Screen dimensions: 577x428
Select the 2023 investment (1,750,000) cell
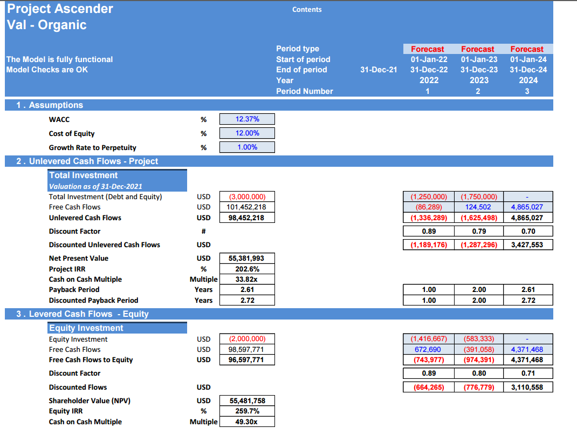click(x=479, y=196)
